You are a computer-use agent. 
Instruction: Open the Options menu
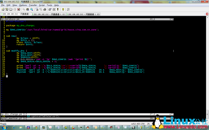(x=23, y=5)
